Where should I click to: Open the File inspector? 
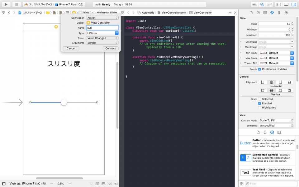[x=251, y=12]
